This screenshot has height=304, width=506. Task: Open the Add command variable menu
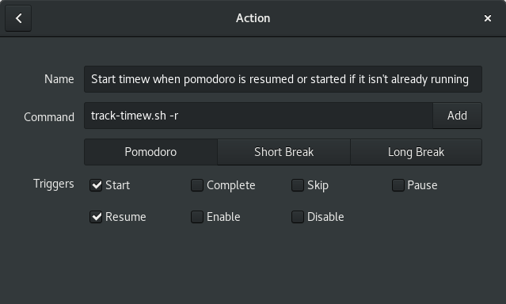click(457, 116)
